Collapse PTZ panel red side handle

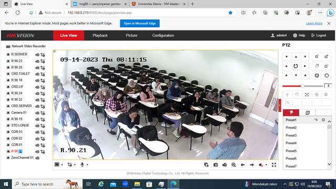280,105
